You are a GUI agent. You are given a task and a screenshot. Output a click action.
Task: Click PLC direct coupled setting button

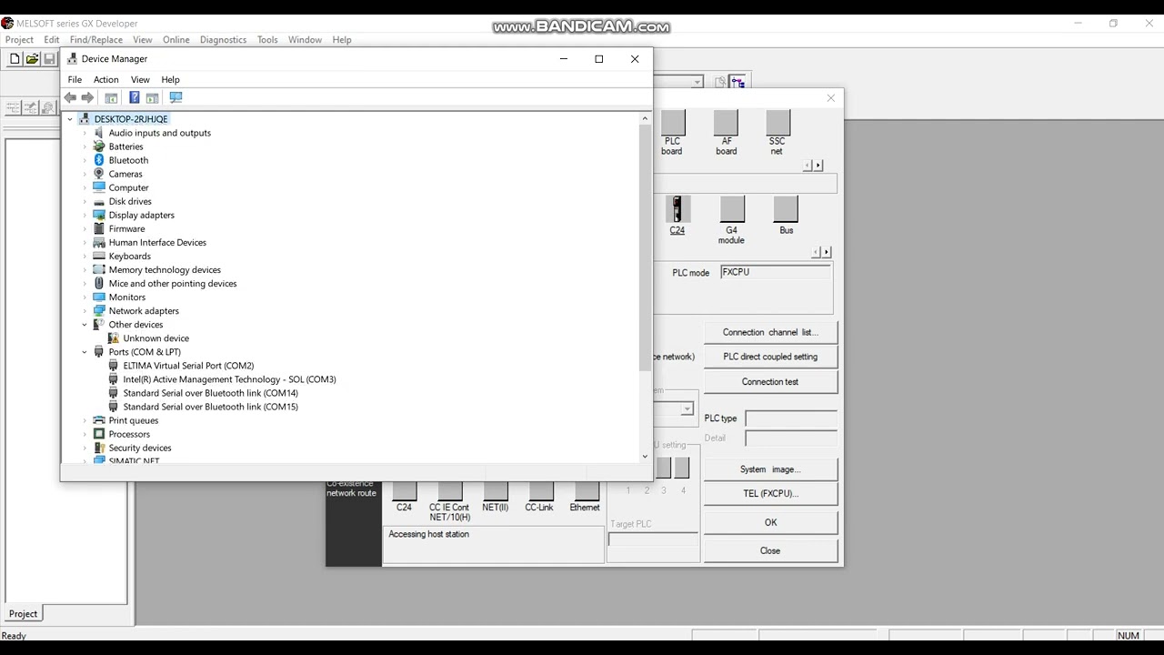click(x=770, y=357)
